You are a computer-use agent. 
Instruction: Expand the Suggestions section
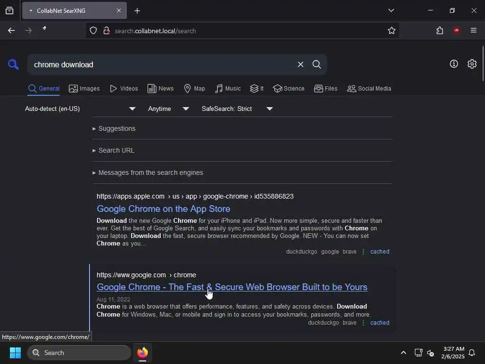[x=114, y=128]
